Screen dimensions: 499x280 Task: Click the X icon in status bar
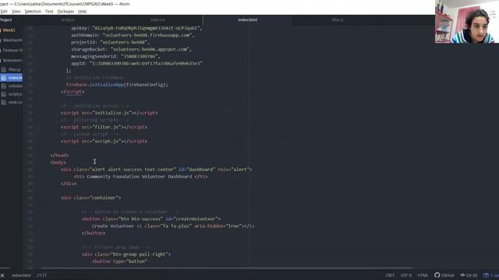point(2,275)
